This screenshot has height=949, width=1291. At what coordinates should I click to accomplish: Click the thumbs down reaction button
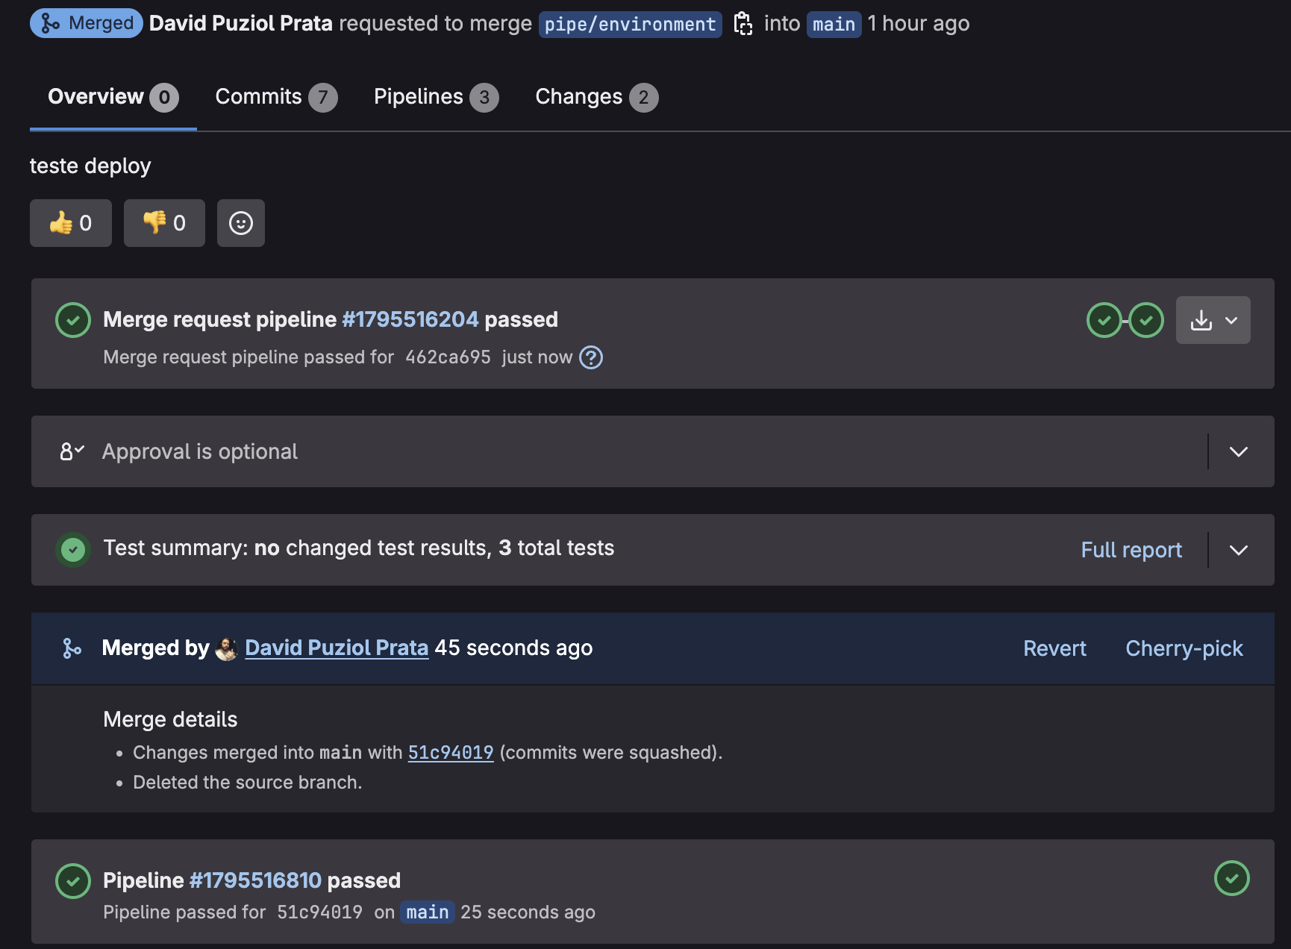(x=164, y=223)
